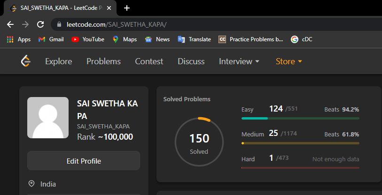The width and height of the screenshot is (382, 195).
Task: Click the browser back arrow
Action: [x=10, y=24]
